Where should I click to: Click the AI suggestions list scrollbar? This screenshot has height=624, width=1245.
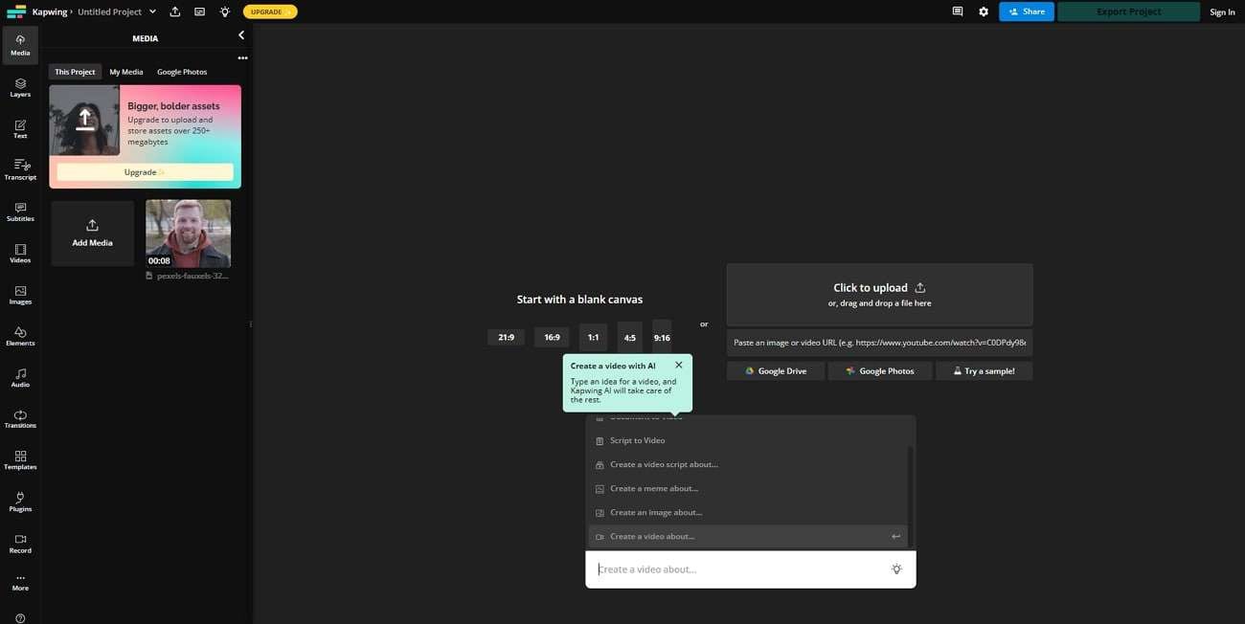[910, 495]
